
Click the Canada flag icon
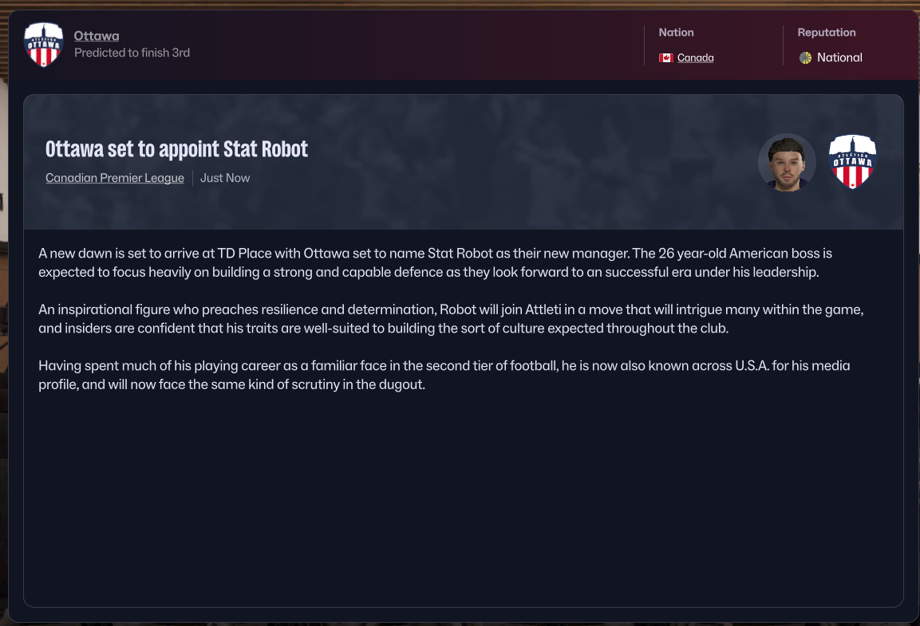click(666, 58)
